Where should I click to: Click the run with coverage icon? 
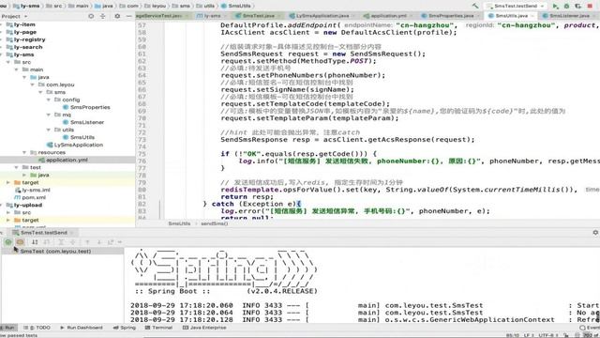pyautogui.click(x=578, y=6)
